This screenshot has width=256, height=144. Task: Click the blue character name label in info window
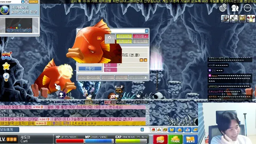pos(90,69)
